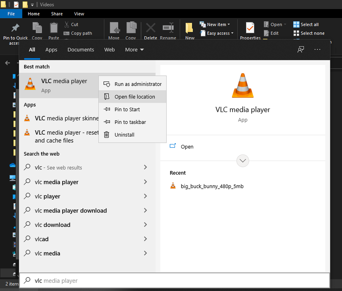Switch to the Apps search tab
Viewport: 342px width, 291px height.
coord(51,49)
